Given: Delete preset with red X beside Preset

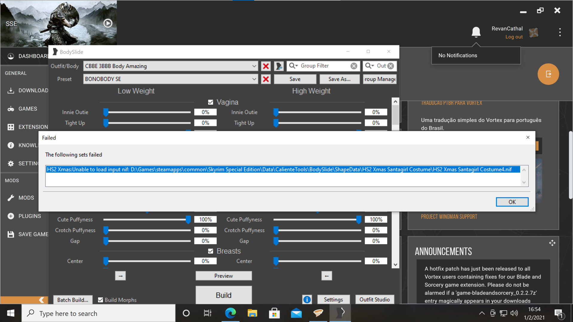Looking at the screenshot, I should click(x=266, y=79).
